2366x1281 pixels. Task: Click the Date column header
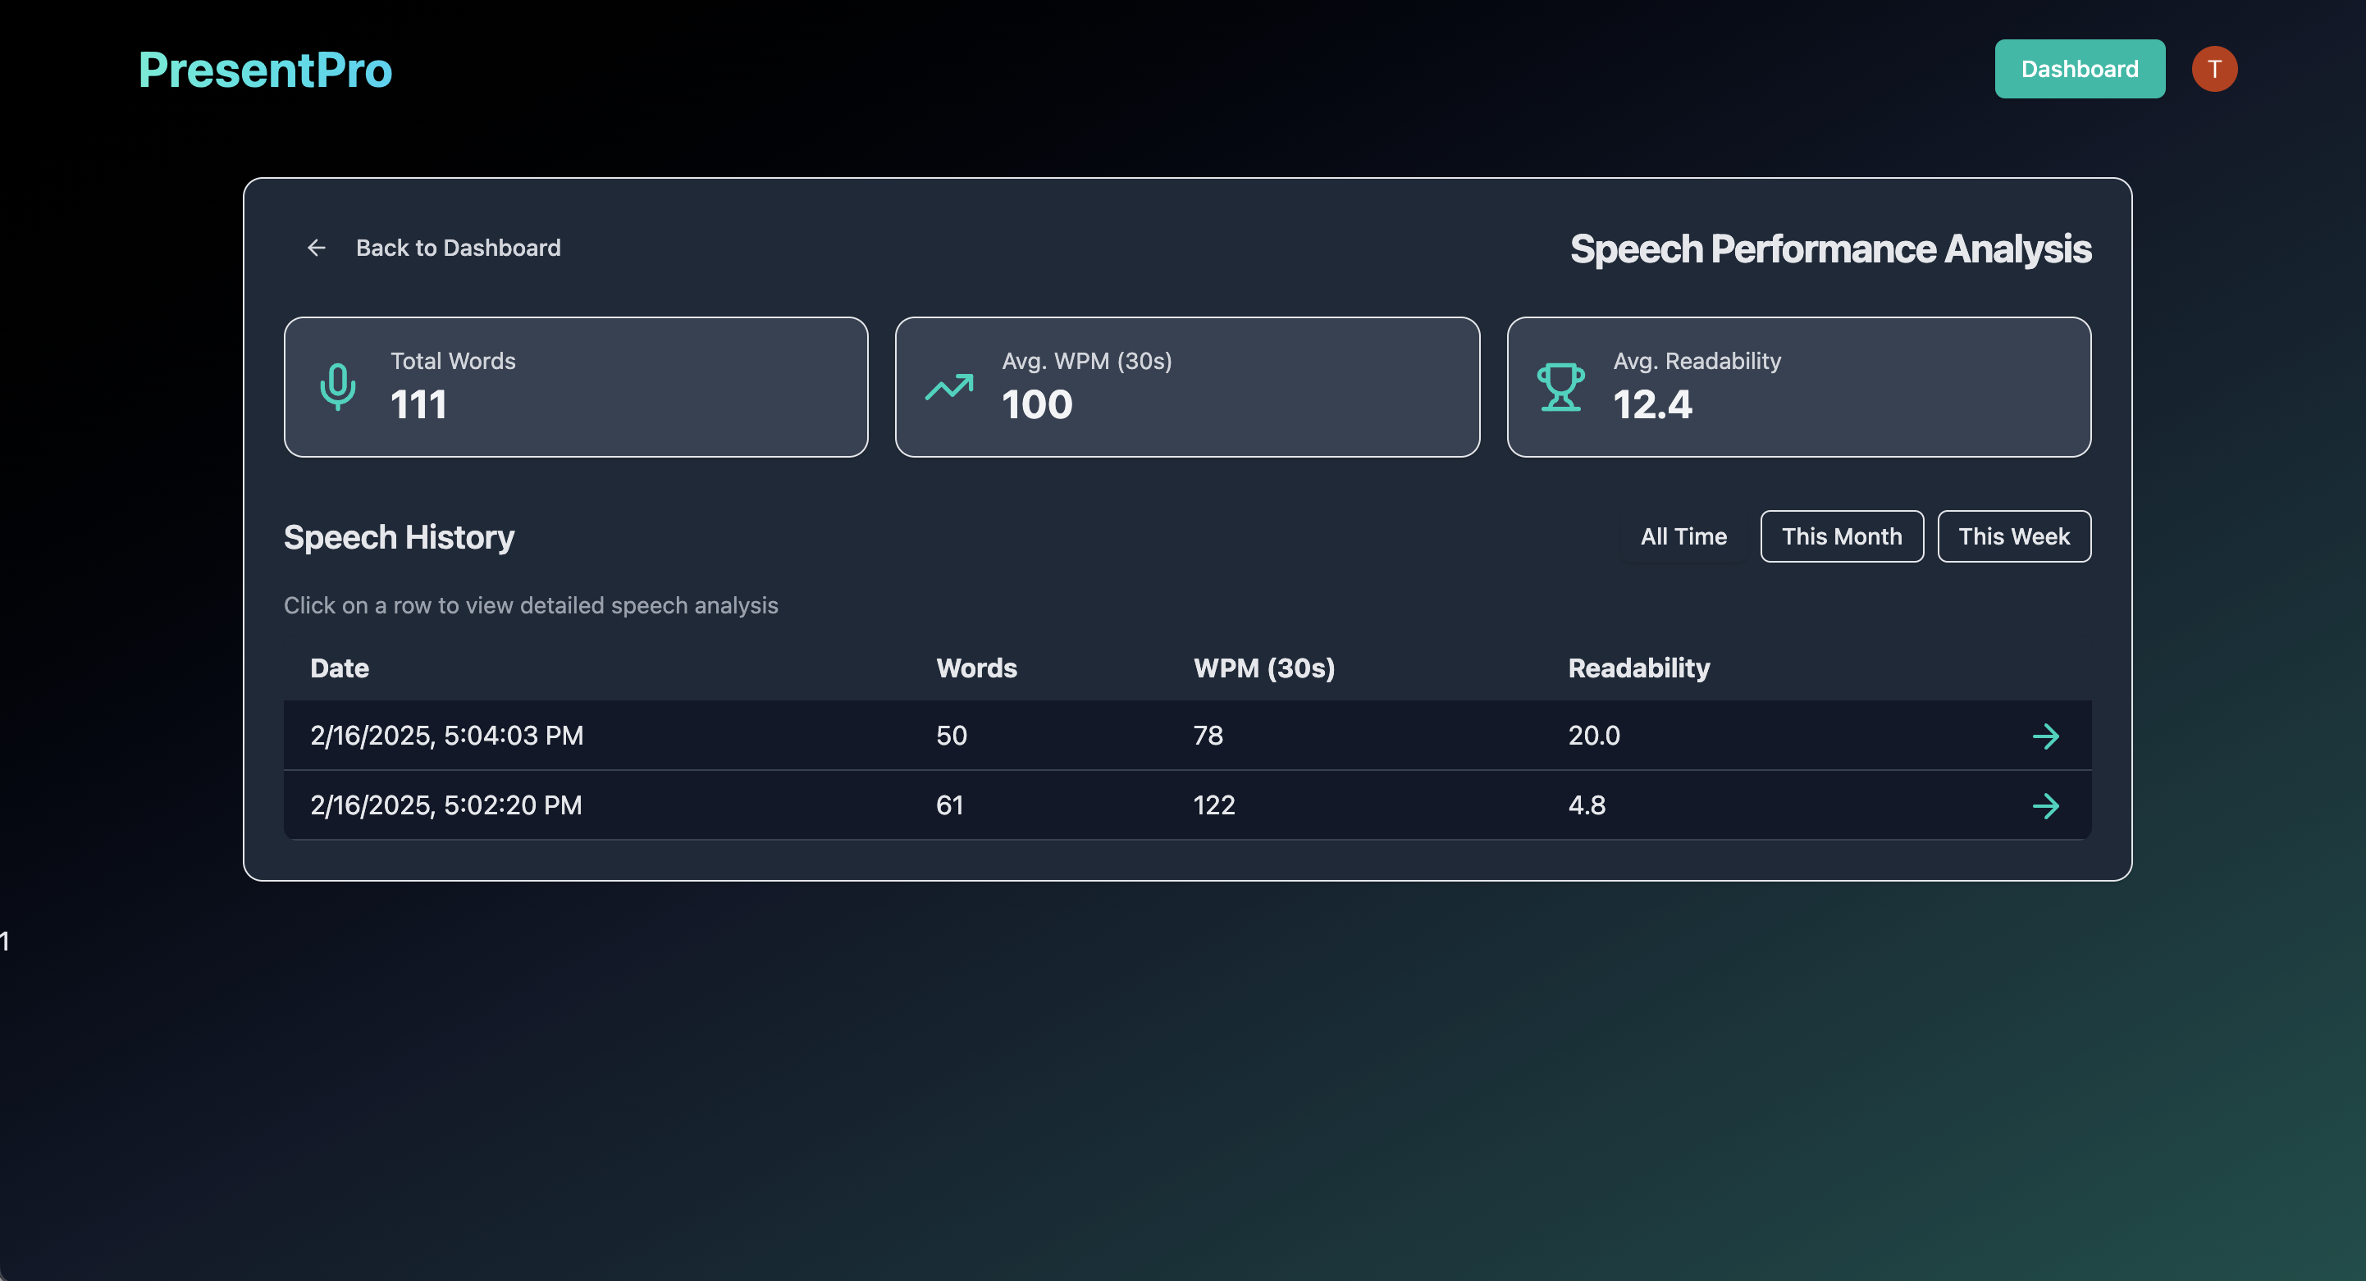[340, 668]
